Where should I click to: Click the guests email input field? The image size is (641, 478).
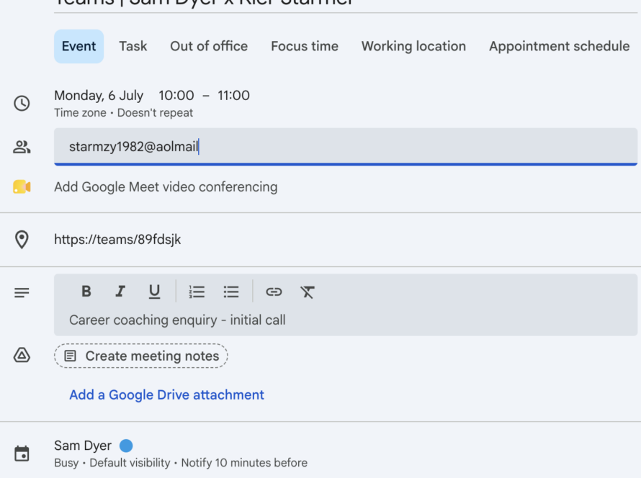pyautogui.click(x=346, y=146)
